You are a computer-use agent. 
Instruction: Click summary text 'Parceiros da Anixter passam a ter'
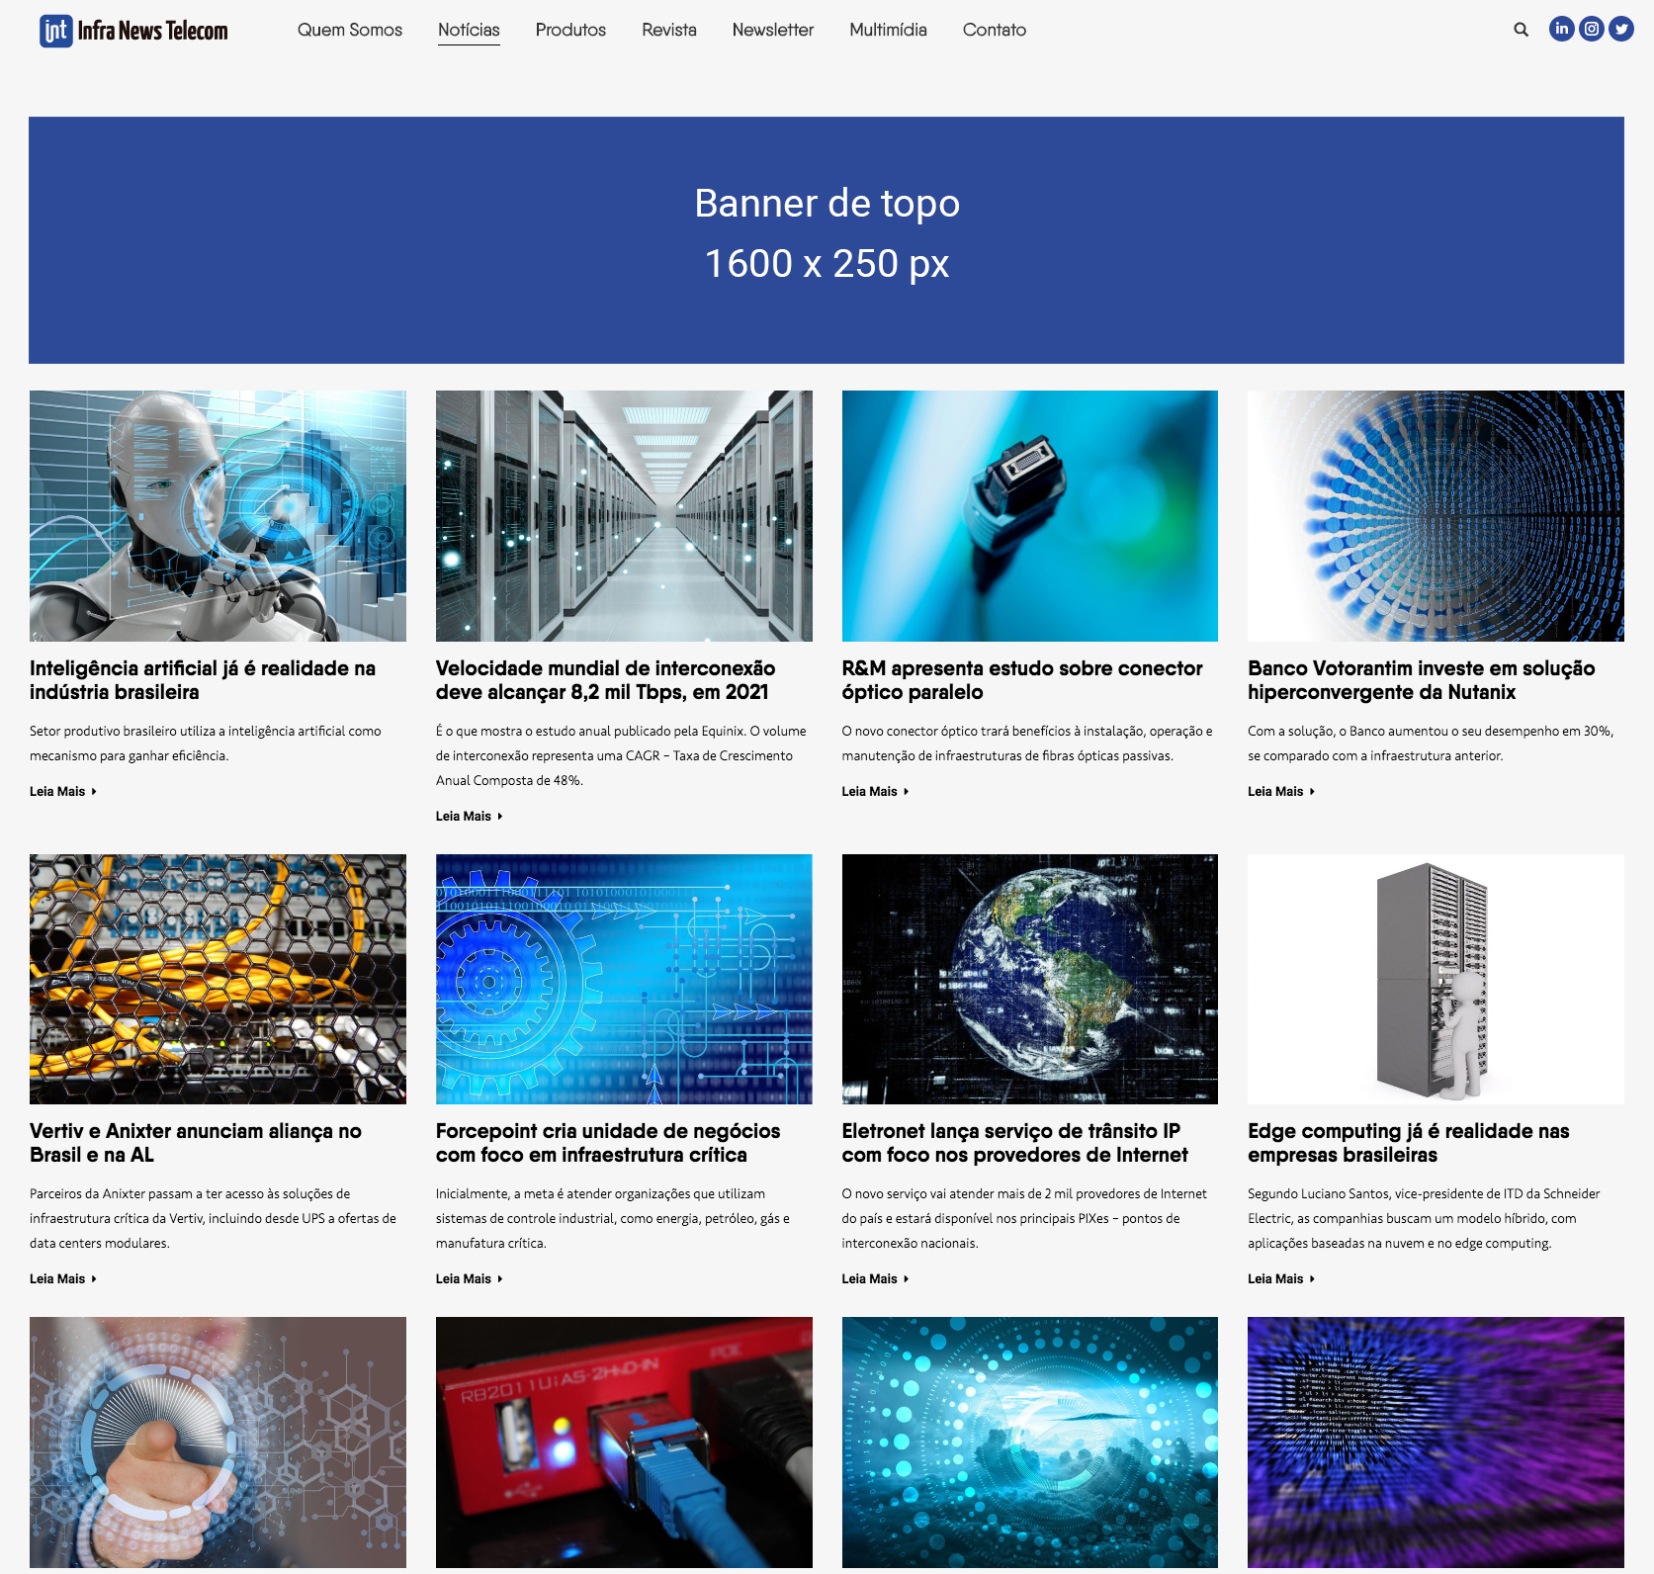(x=213, y=1218)
